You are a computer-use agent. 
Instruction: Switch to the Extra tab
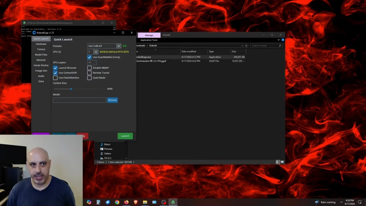tap(41, 82)
